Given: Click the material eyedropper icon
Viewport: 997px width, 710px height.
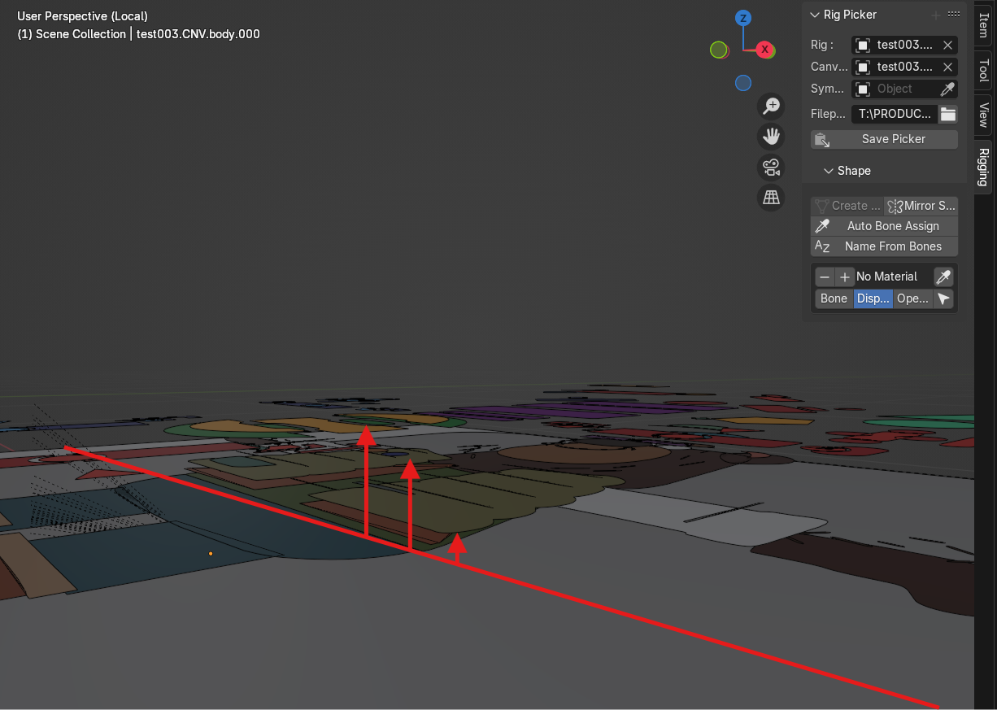Looking at the screenshot, I should click(943, 277).
